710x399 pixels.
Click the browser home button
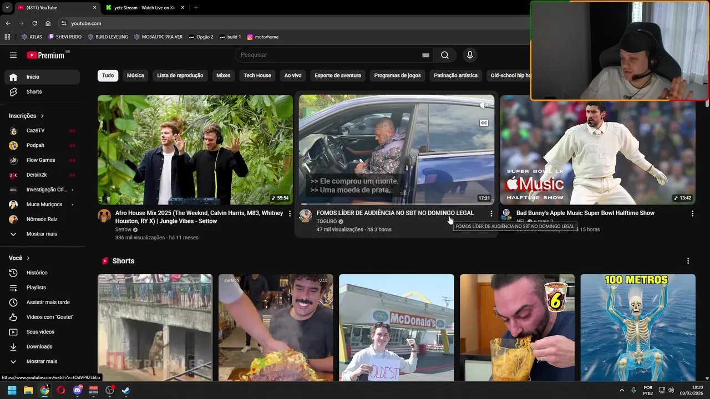point(48,23)
